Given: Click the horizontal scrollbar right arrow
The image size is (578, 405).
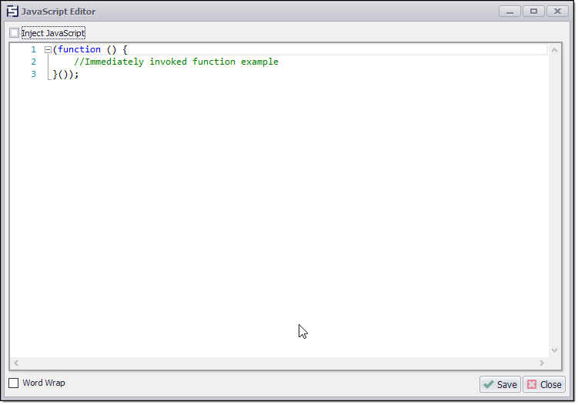Looking at the screenshot, I should [542, 363].
